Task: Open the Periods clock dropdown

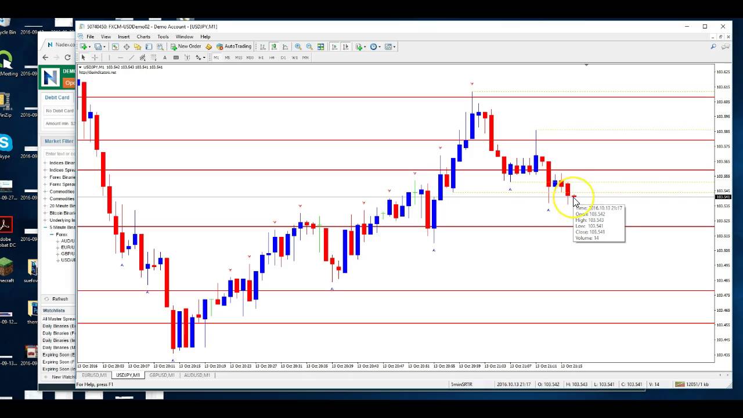Action: [380, 46]
